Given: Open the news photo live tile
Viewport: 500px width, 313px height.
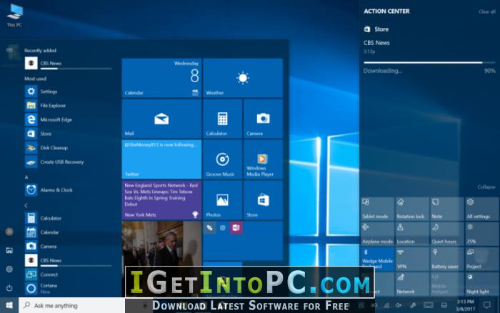Looking at the screenshot, I should click(161, 244).
